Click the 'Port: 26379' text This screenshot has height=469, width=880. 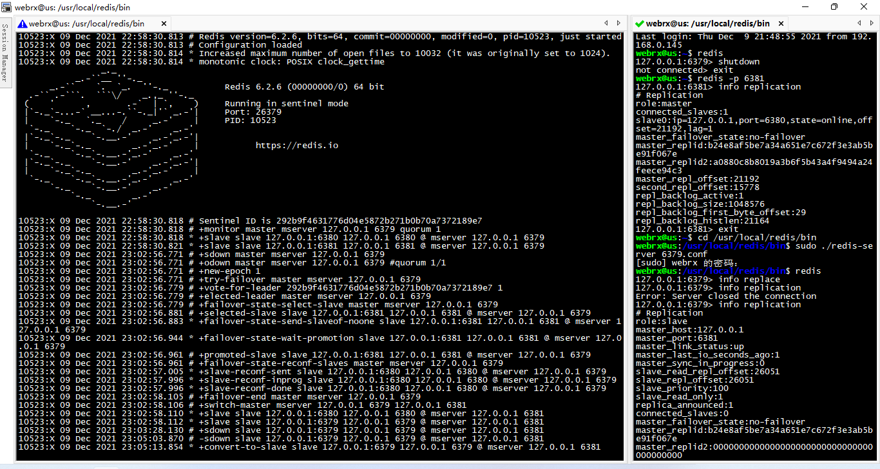point(253,112)
